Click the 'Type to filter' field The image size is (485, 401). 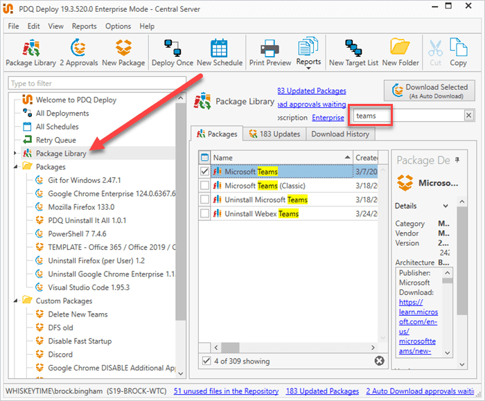click(x=97, y=84)
